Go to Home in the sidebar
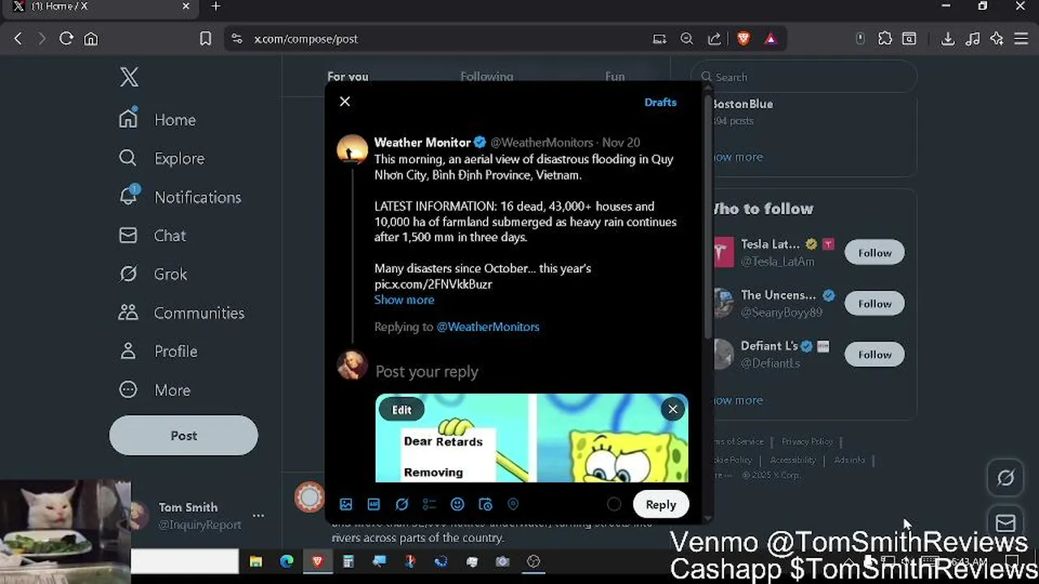 [x=157, y=120]
